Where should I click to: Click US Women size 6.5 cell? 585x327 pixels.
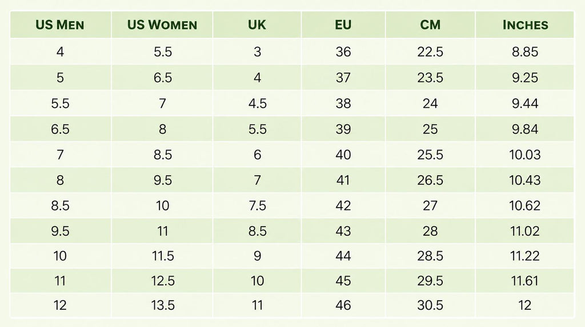[162, 78]
